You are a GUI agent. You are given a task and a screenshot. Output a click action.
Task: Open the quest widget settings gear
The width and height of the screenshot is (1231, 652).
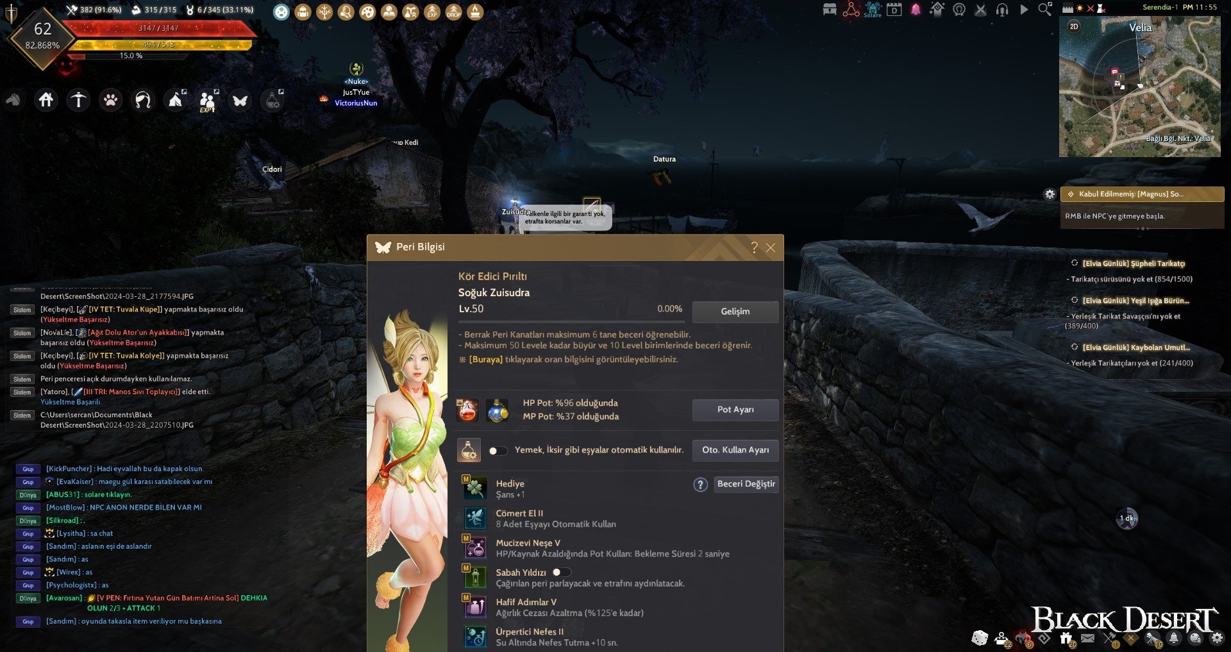click(1050, 194)
